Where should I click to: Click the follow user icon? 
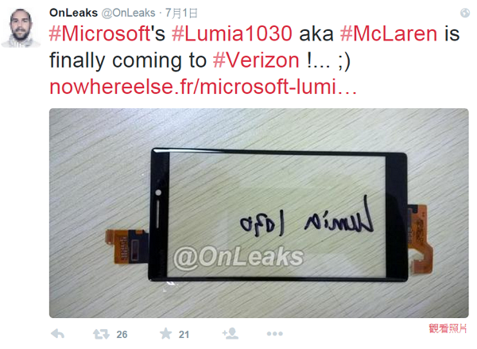(x=231, y=333)
